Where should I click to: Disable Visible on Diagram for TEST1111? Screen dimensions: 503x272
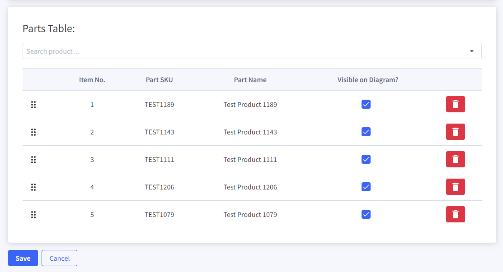pos(366,159)
